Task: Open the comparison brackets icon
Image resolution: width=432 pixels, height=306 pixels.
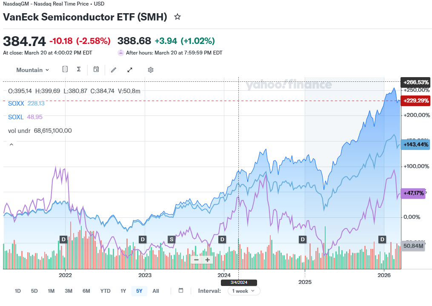Action: (65, 69)
